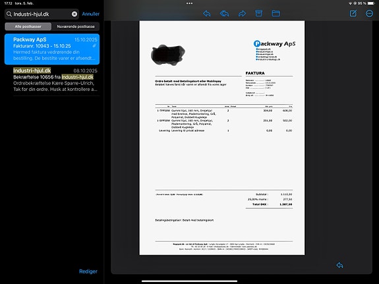Compose a new message with the pencil icon
The height and width of the screenshot is (284, 379).
353,13
